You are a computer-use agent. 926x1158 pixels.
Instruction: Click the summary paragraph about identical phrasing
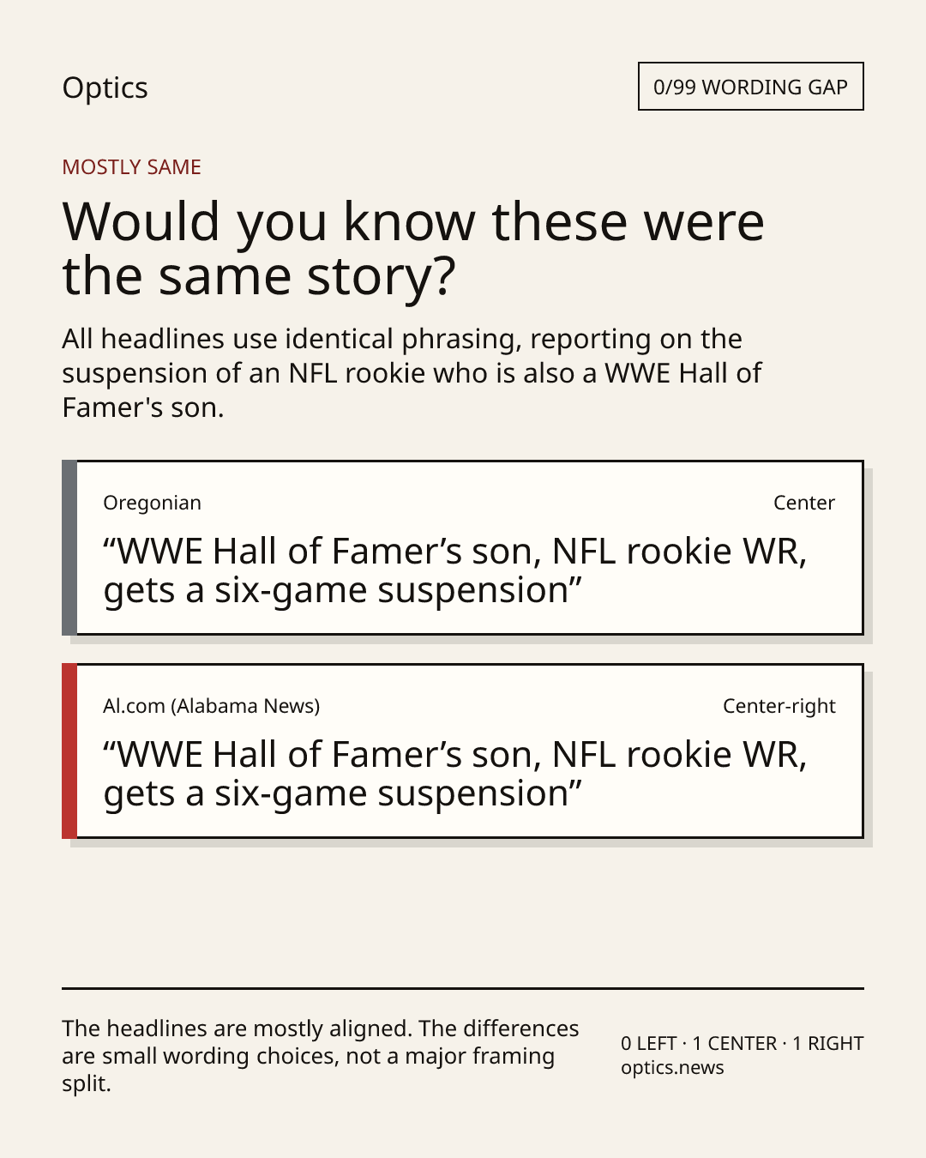(412, 373)
